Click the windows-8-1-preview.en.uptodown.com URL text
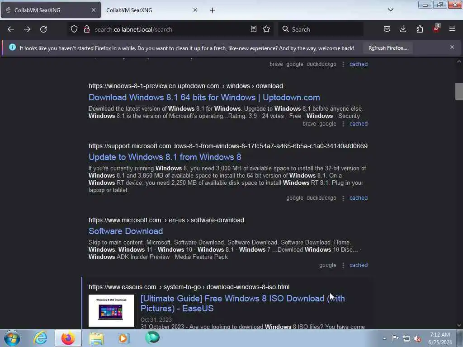 (154, 86)
